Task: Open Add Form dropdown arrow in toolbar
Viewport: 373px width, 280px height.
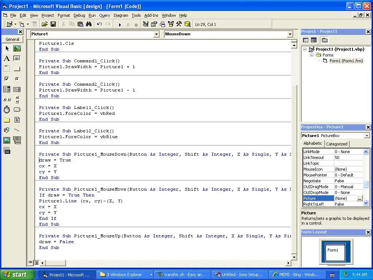Action: coord(28,24)
